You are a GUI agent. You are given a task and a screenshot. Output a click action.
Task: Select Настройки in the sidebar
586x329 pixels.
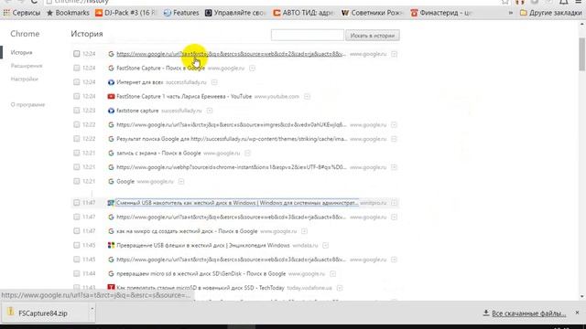(25, 80)
